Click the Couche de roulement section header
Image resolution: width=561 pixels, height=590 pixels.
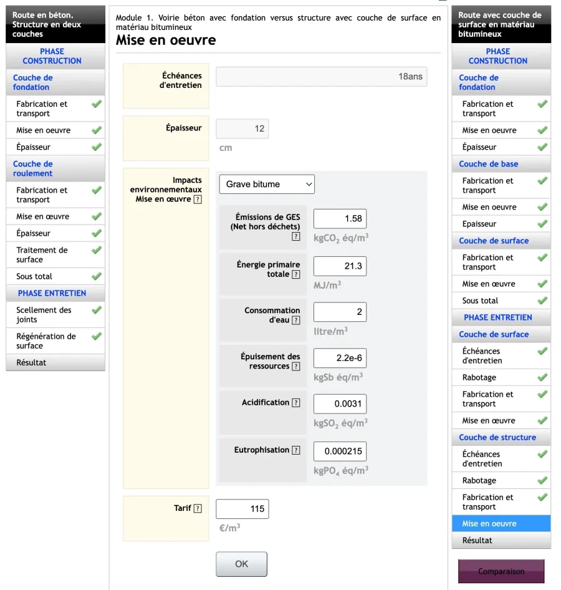[55, 168]
